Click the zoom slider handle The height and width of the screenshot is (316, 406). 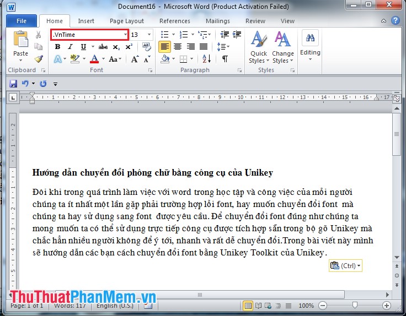(355, 306)
